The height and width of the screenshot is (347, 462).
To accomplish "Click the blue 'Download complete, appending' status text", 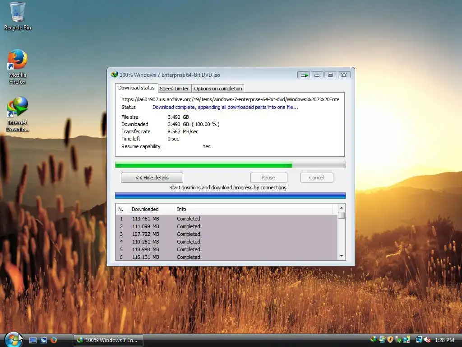I will 226,107.
